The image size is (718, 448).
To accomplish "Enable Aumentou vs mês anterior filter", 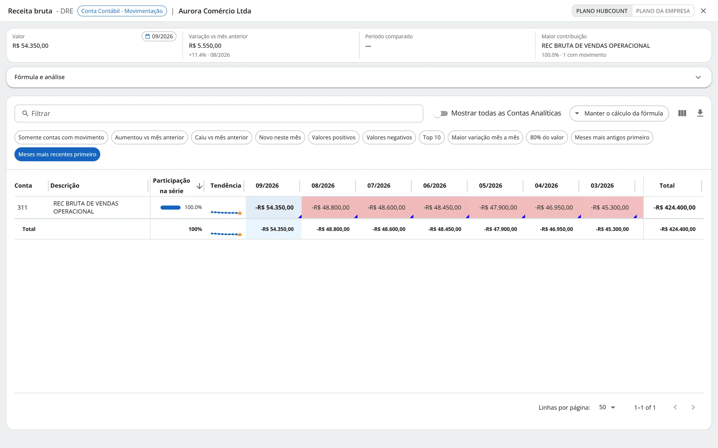I will click(149, 137).
